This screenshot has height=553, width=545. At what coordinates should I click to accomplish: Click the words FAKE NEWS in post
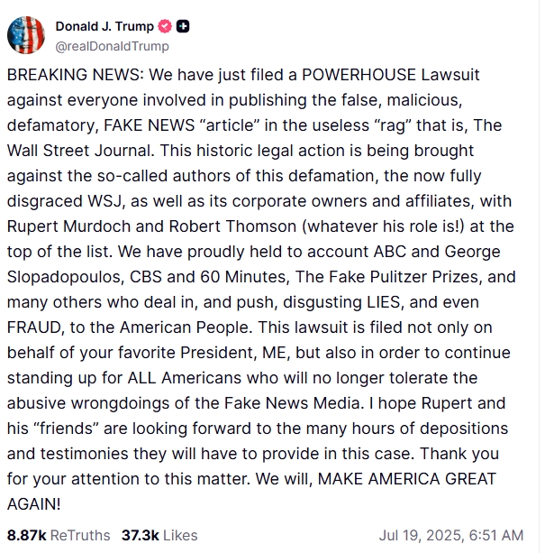[150, 125]
